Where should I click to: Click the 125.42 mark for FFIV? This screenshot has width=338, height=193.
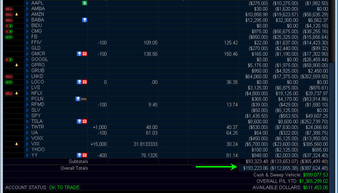coord(231,43)
